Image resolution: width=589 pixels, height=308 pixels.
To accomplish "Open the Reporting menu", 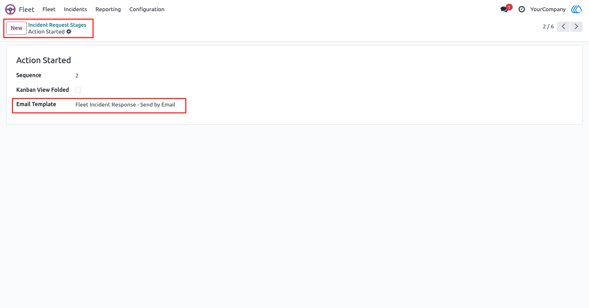I will pos(108,9).
